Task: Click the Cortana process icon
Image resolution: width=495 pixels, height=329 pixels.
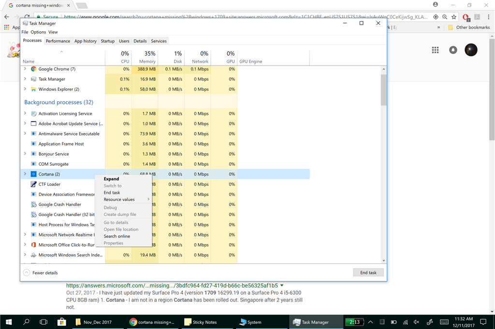Action: pos(33,174)
